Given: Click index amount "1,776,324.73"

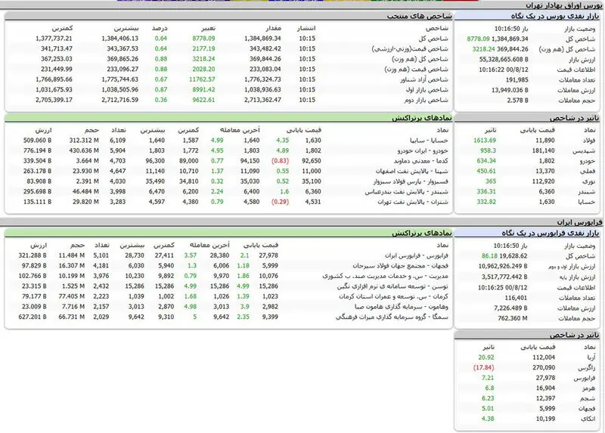Looking at the screenshot, I should pyautogui.click(x=262, y=79).
